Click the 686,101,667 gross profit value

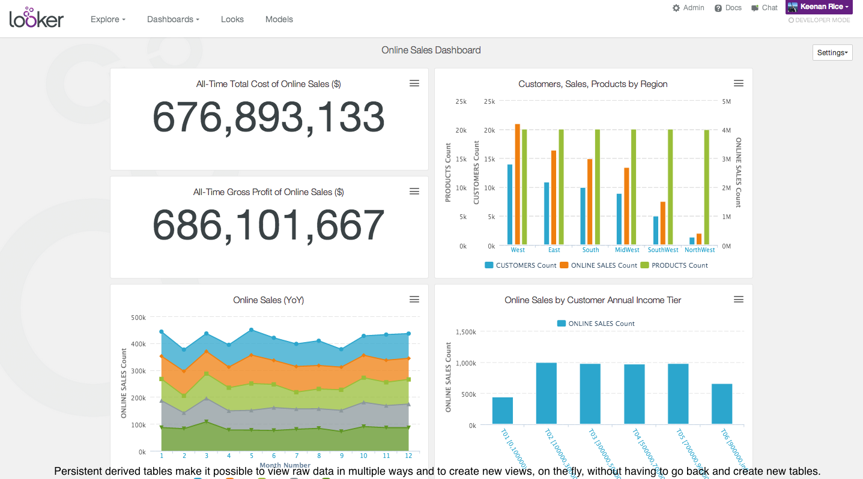point(268,225)
